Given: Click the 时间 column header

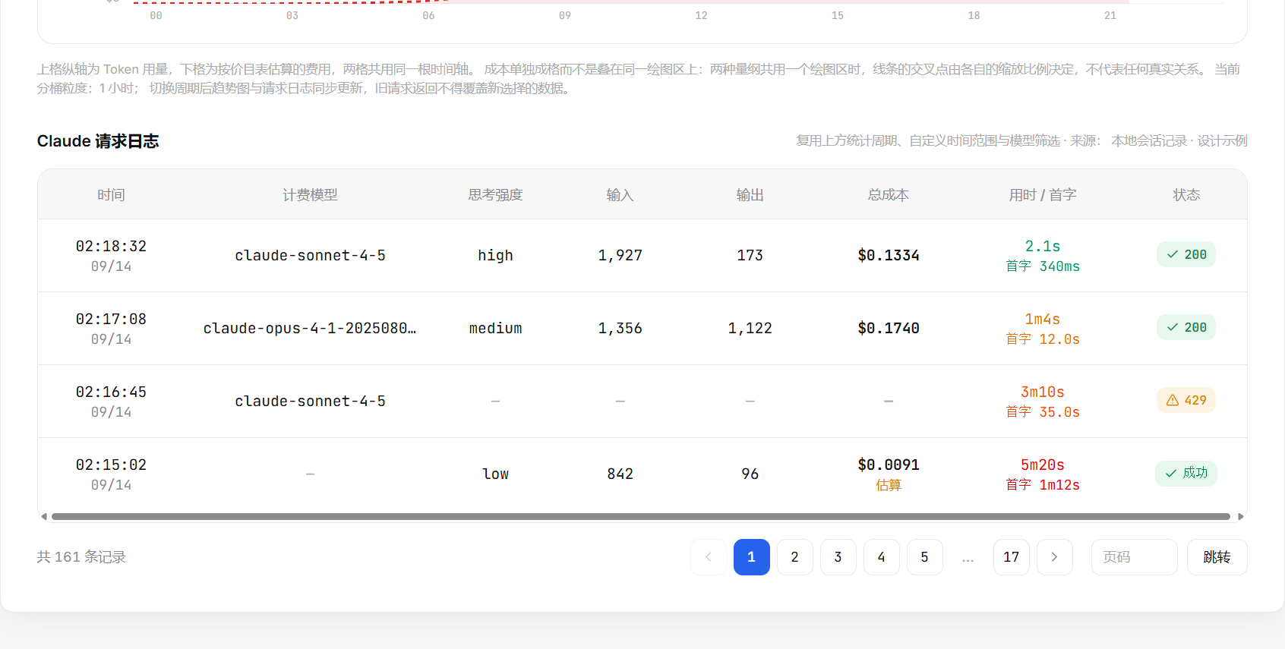Looking at the screenshot, I should 111,195.
